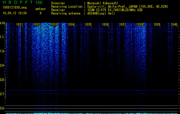
Task: Click the 1040 time marker
Action: pos(174,24)
